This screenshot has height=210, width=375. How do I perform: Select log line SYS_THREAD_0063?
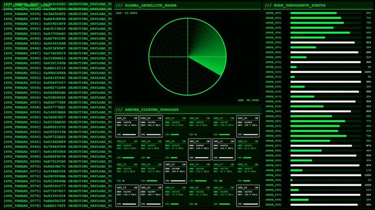(58, 132)
